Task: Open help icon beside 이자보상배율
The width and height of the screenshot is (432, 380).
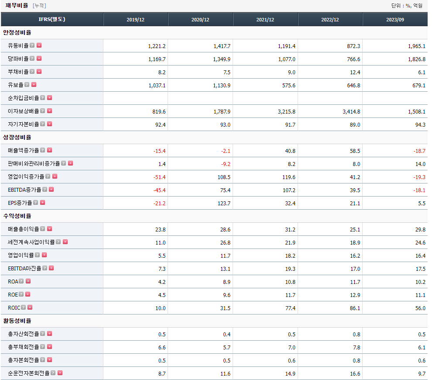Action: coord(43,111)
